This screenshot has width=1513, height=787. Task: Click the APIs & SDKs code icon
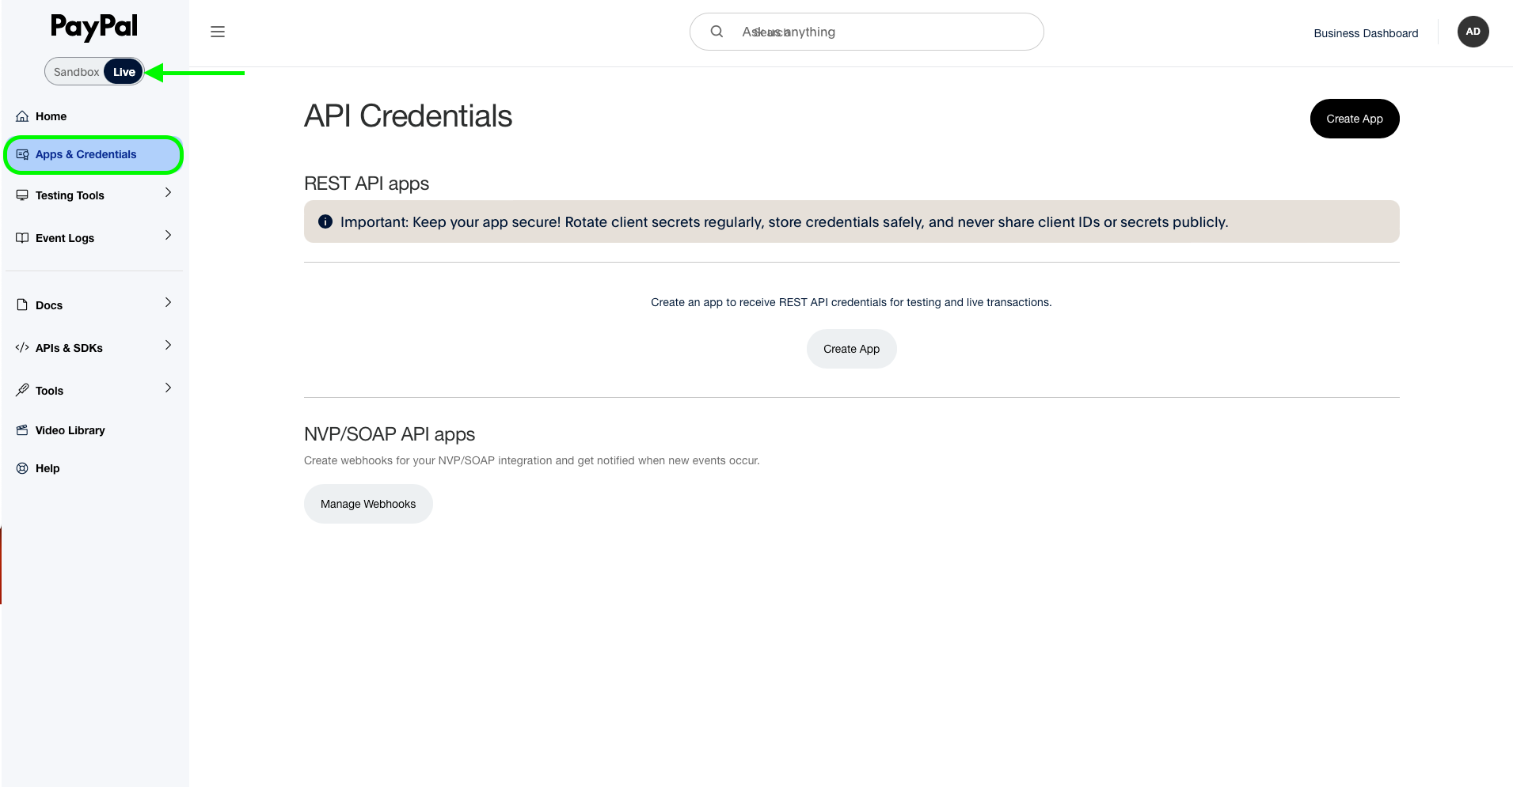click(22, 348)
